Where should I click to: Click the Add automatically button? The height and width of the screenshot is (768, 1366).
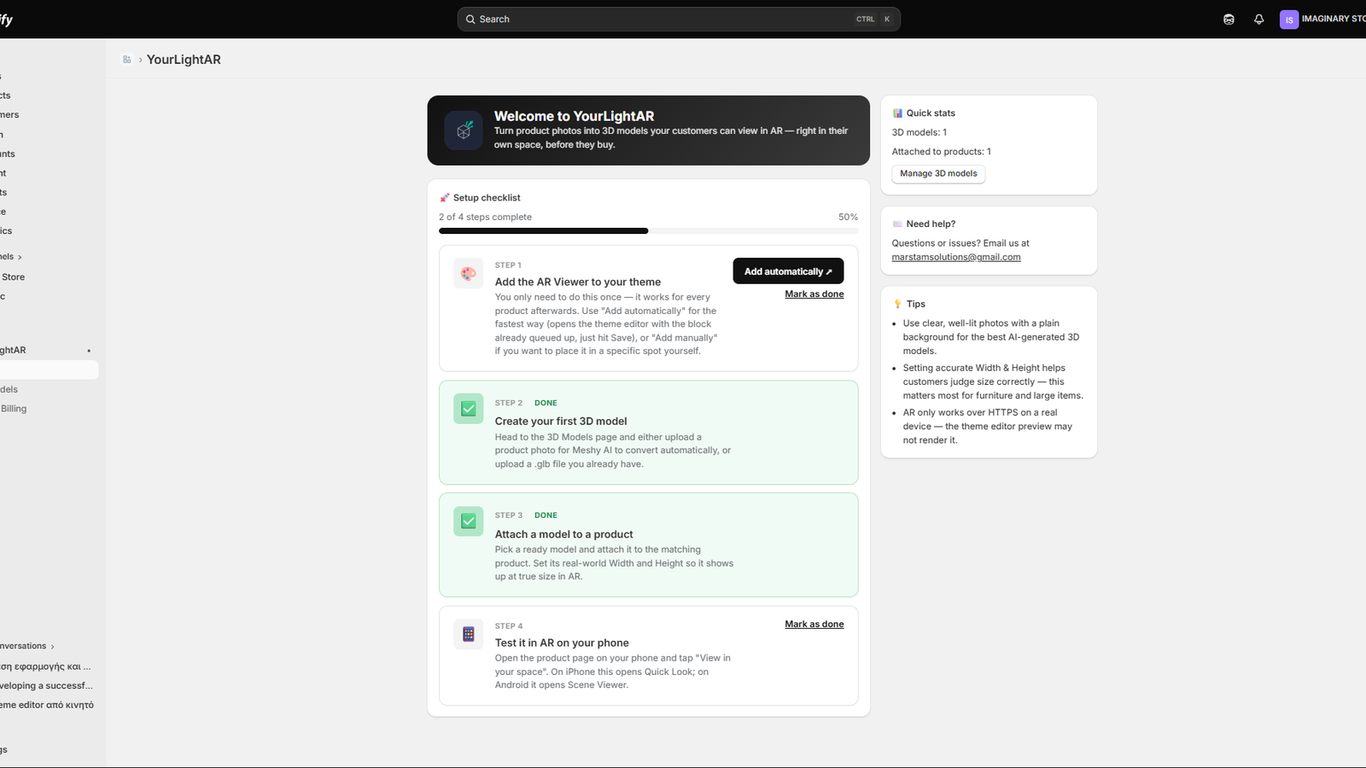point(788,271)
